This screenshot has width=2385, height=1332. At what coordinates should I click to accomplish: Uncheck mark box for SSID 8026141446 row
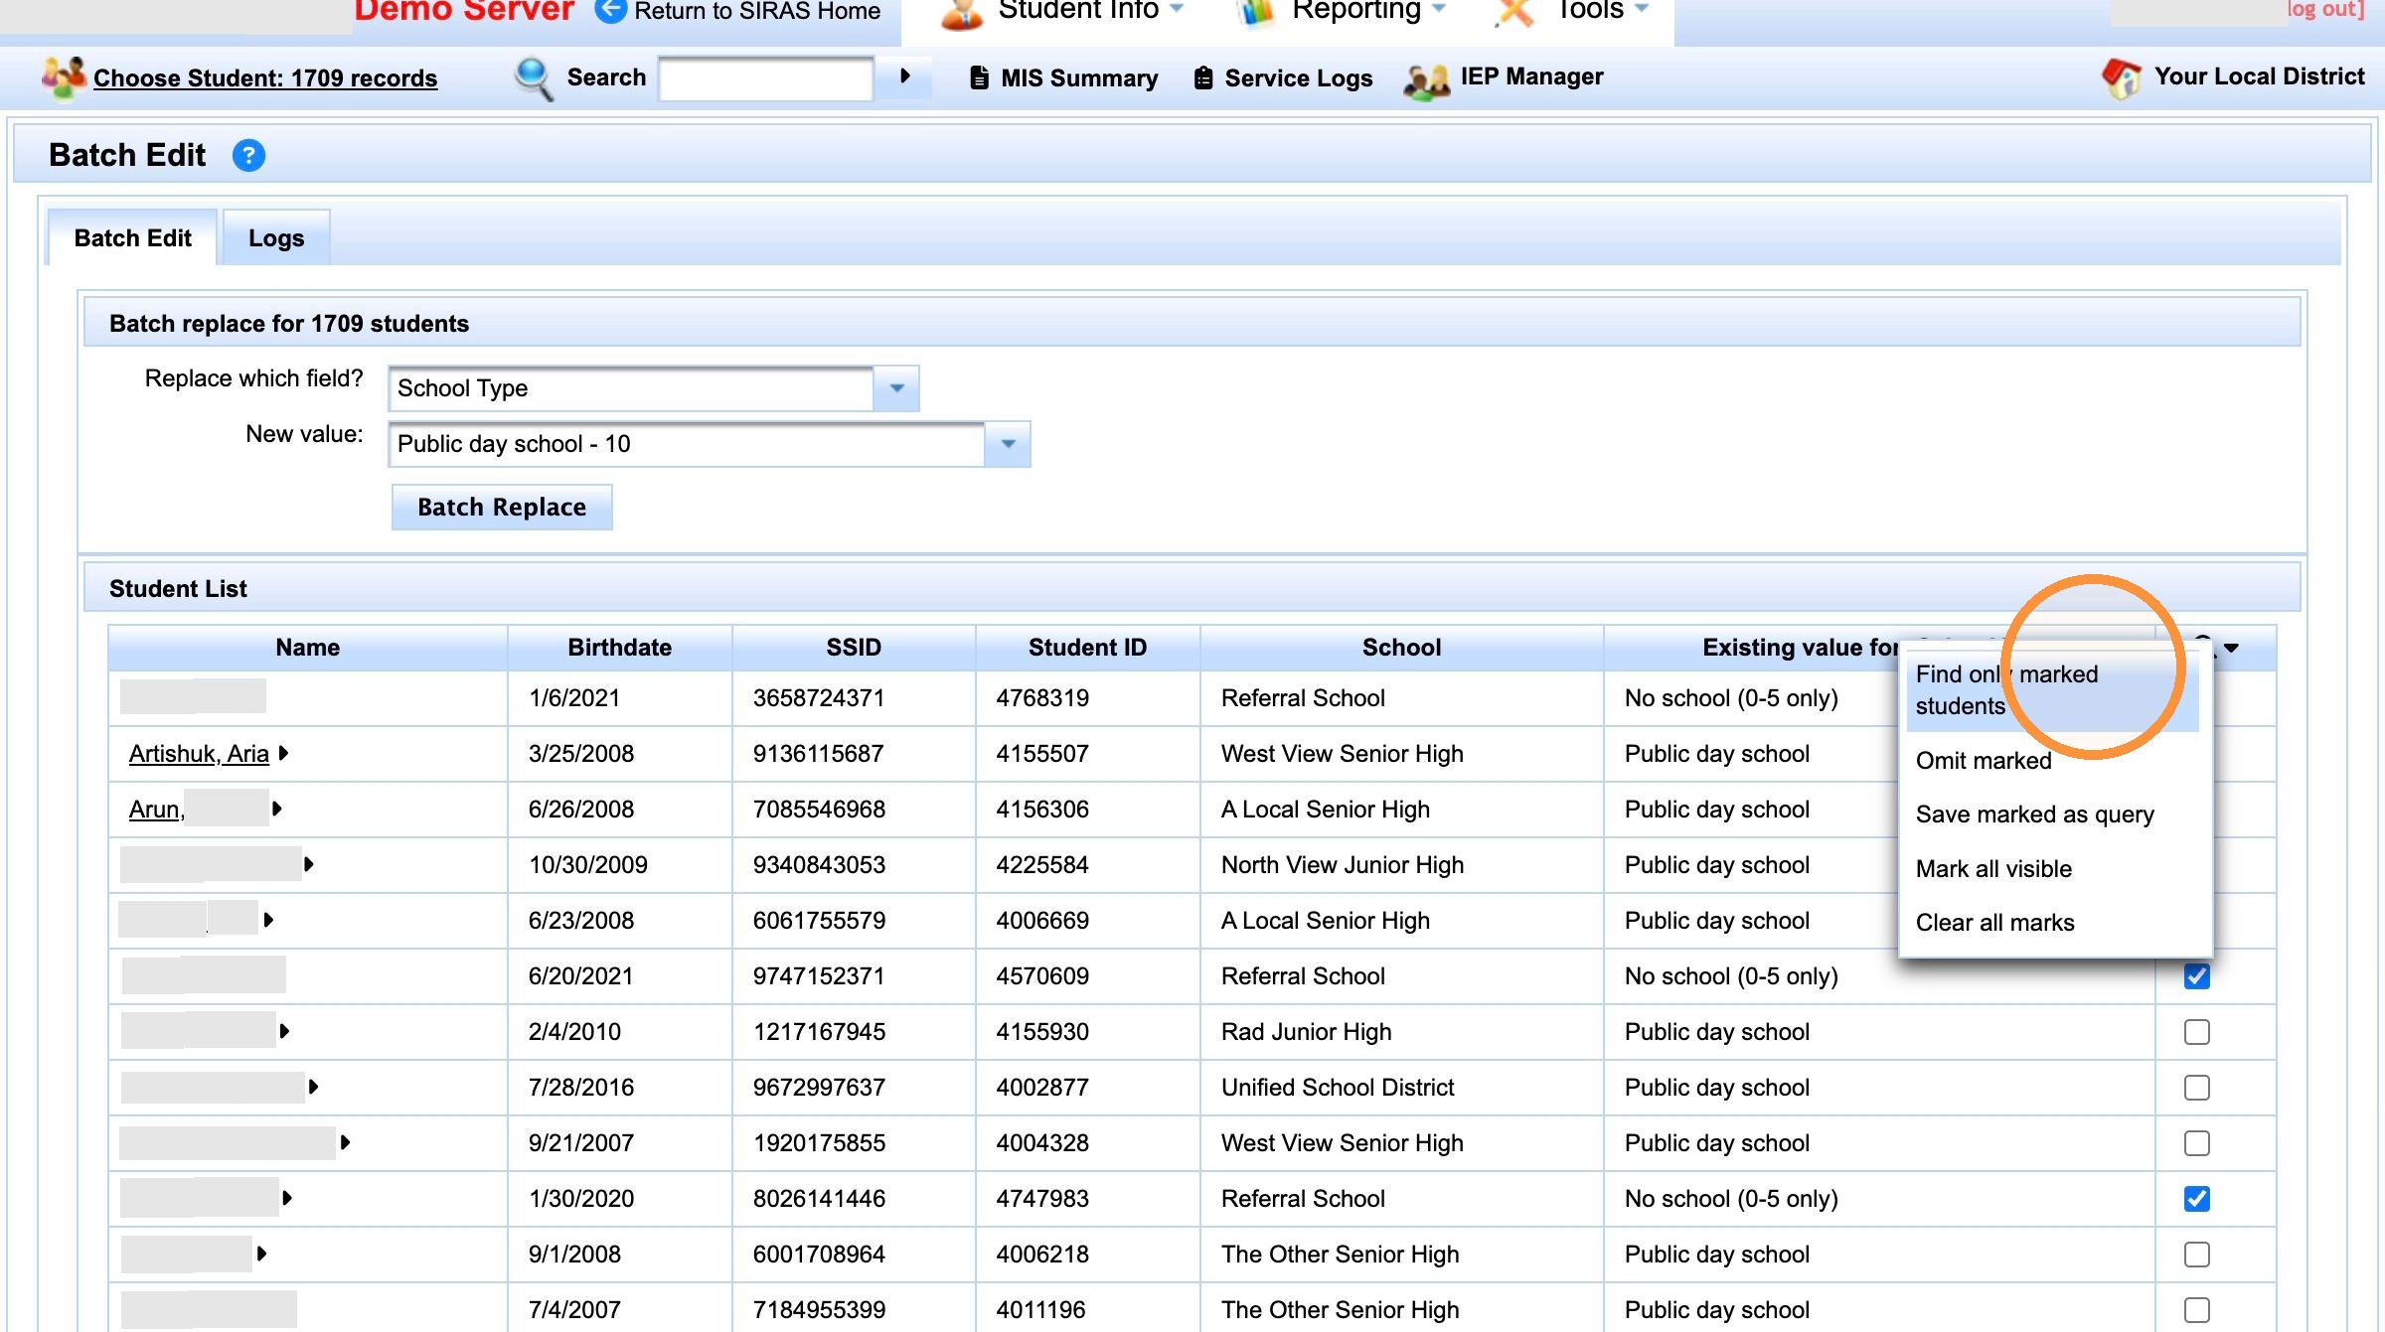click(x=2197, y=1199)
